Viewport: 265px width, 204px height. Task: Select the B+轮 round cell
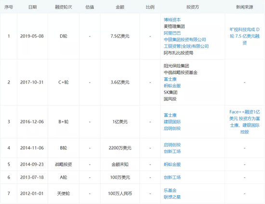pyautogui.click(x=64, y=122)
